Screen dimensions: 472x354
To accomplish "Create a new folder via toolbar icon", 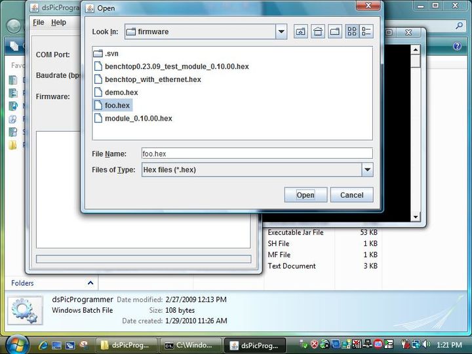I will [334, 31].
